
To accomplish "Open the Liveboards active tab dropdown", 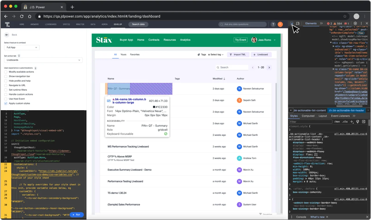I will click(x=43, y=60).
